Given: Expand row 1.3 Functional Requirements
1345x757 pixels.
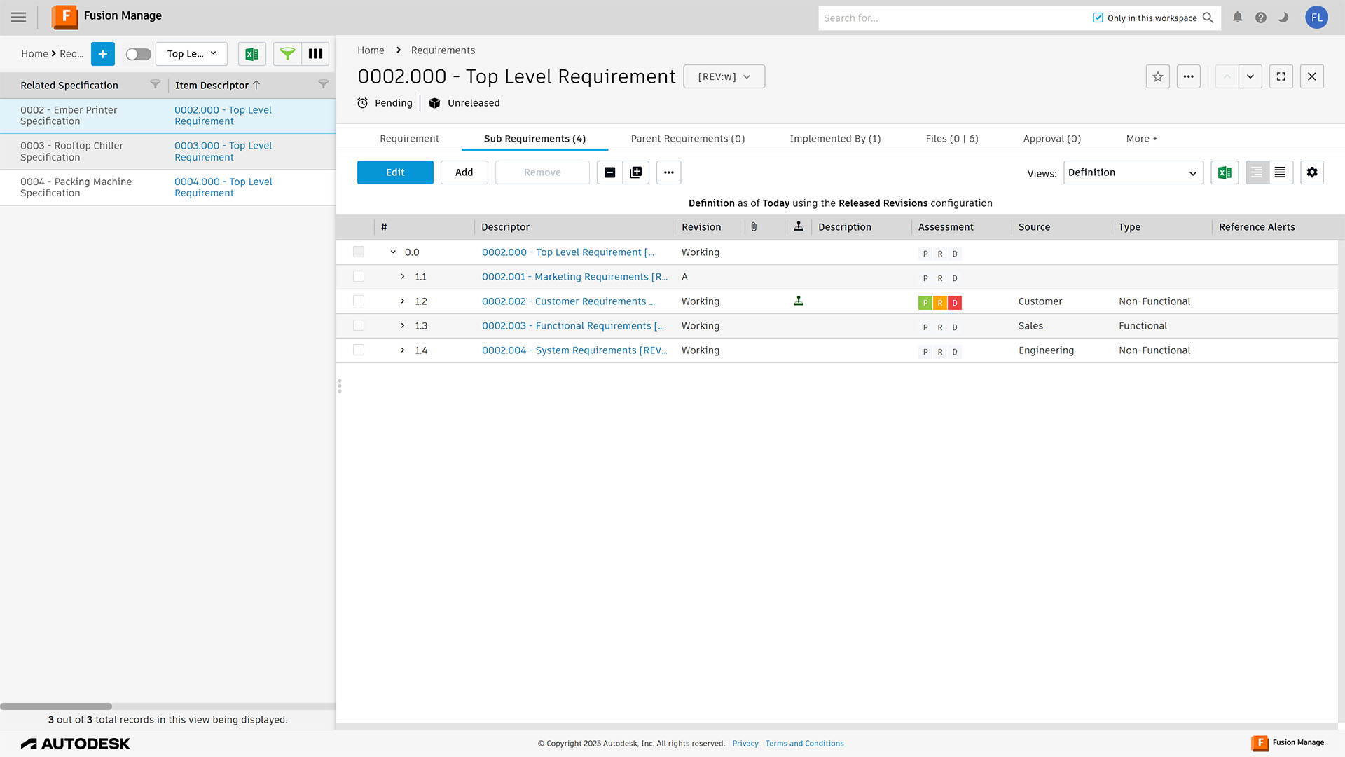Looking at the screenshot, I should (403, 326).
